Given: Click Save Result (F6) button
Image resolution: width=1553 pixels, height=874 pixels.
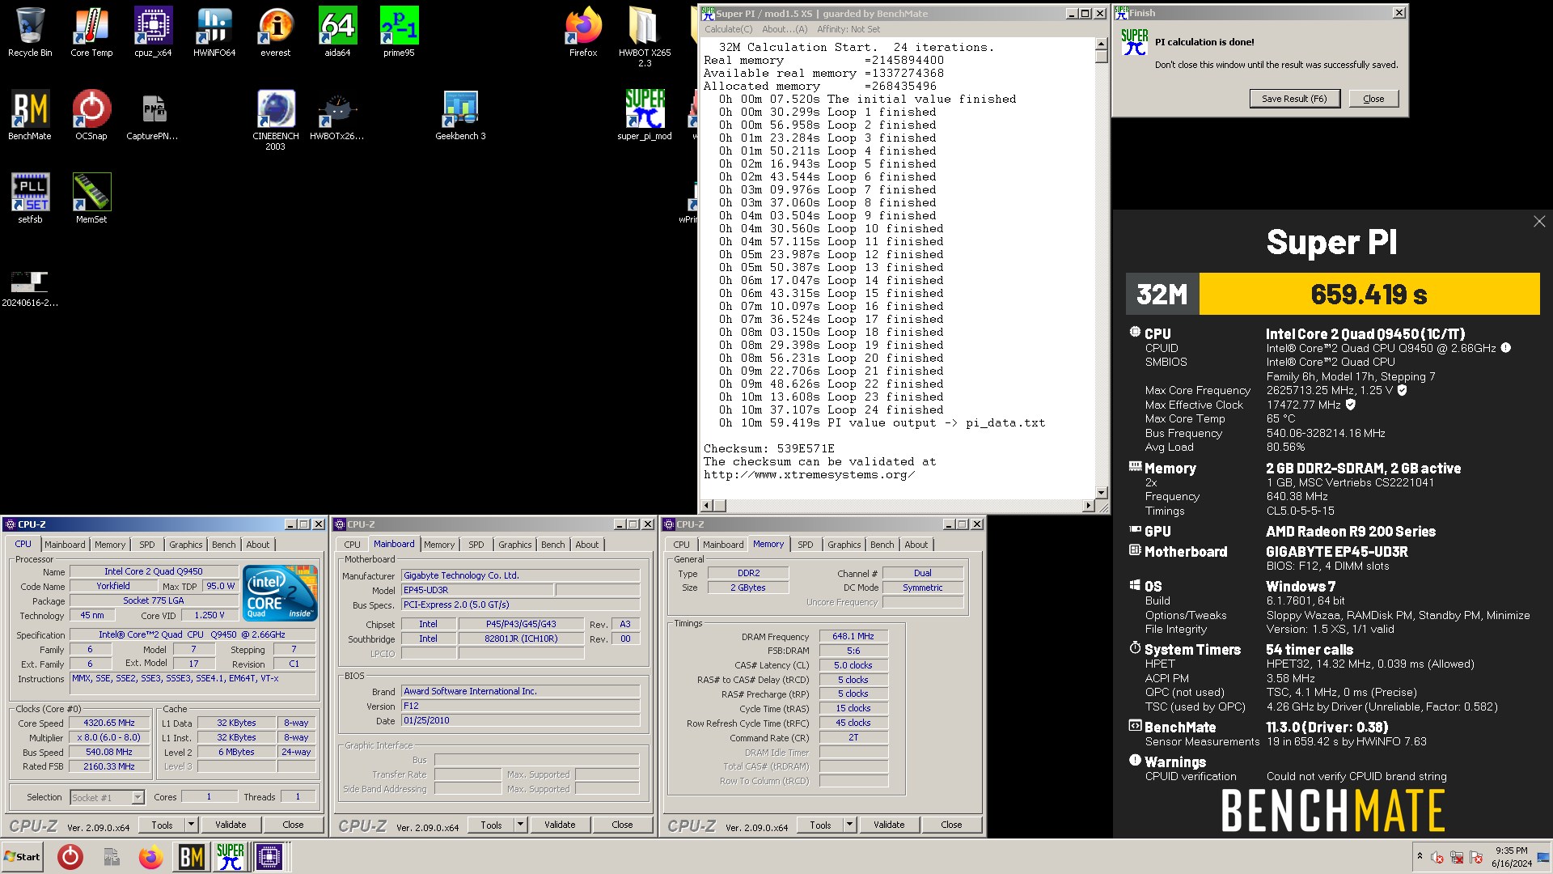Looking at the screenshot, I should click(1294, 99).
